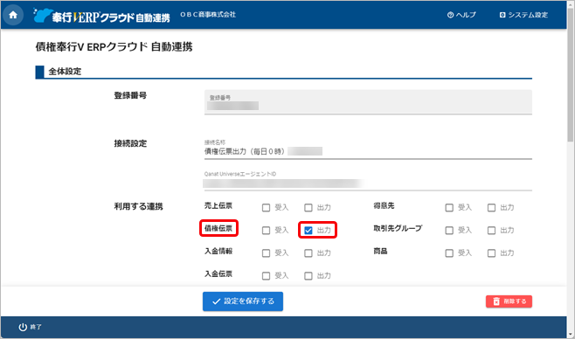This screenshot has height=339, width=575.
Task: Enable 入金情報 受入 checkbox
Action: (x=267, y=253)
